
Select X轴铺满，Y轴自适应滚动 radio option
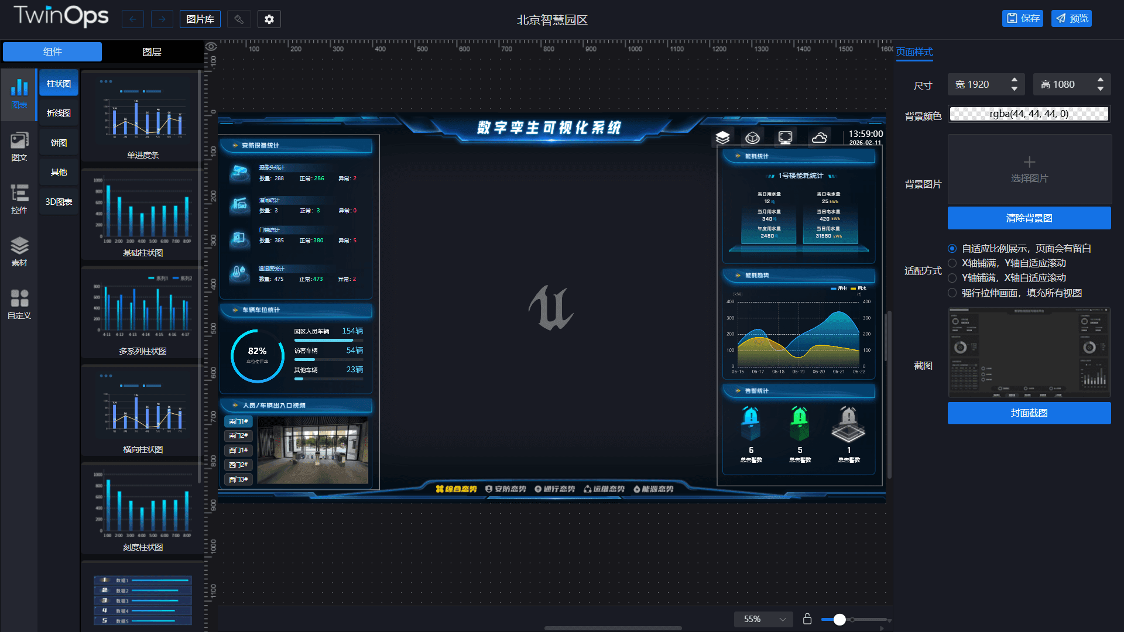pyautogui.click(x=952, y=263)
